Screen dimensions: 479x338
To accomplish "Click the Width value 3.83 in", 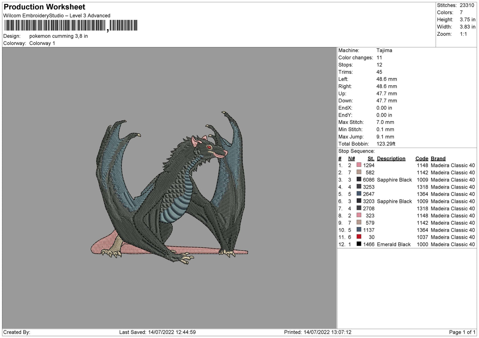I will click(x=467, y=27).
